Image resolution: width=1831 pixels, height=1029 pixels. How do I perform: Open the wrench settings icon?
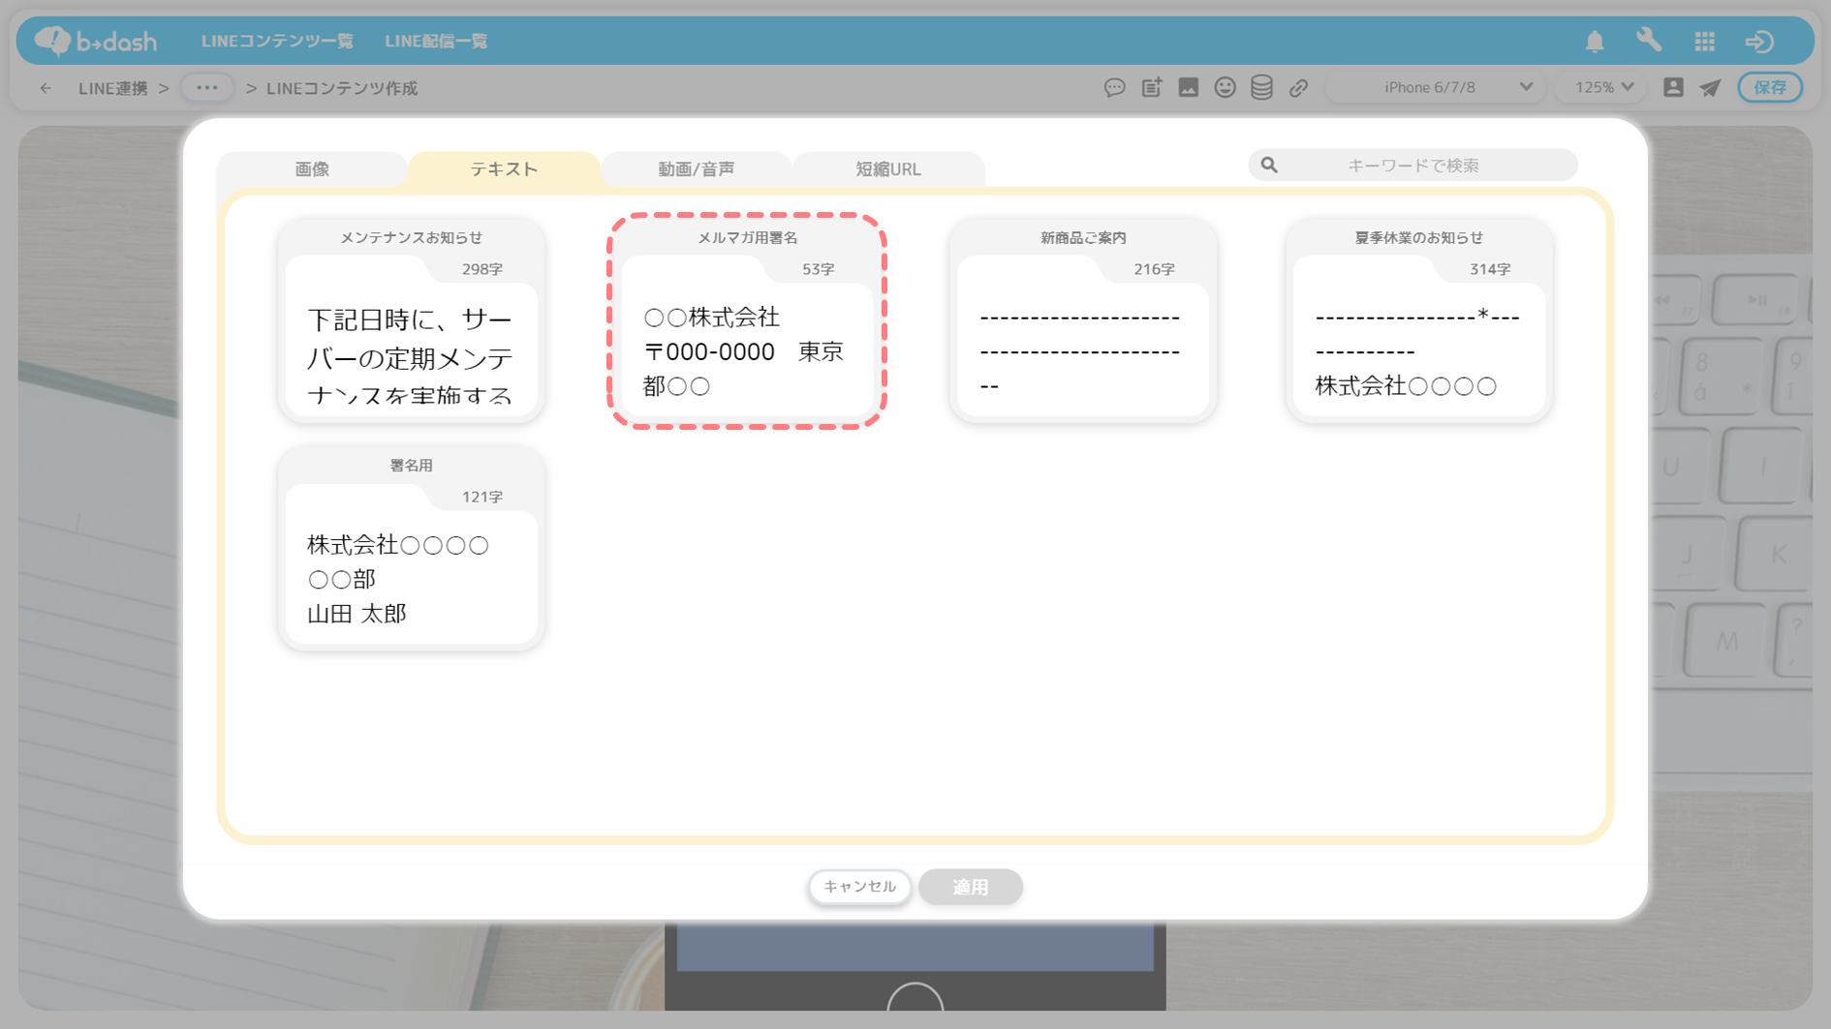coord(1649,40)
